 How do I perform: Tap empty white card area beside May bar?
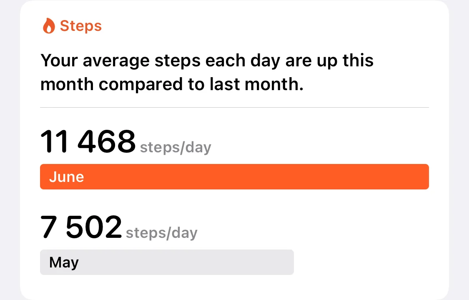367,262
